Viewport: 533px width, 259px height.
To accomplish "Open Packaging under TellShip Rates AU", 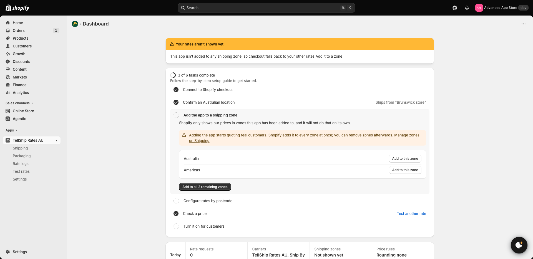I will pyautogui.click(x=22, y=156).
